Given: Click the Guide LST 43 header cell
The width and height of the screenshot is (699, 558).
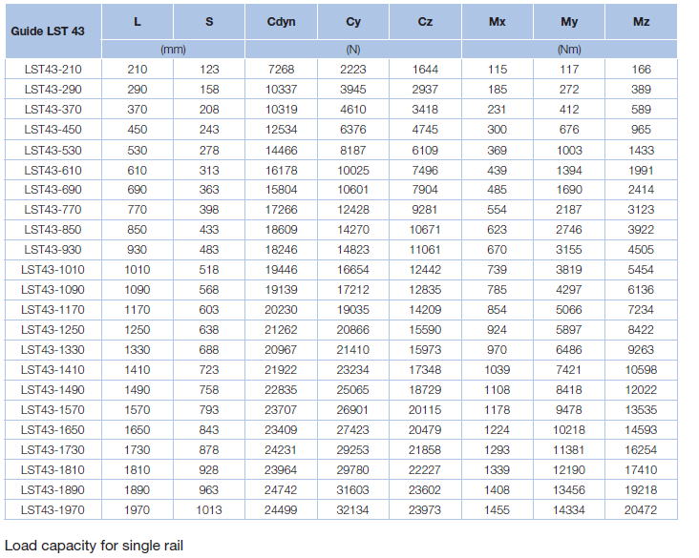Looking at the screenshot, I should point(48,31).
